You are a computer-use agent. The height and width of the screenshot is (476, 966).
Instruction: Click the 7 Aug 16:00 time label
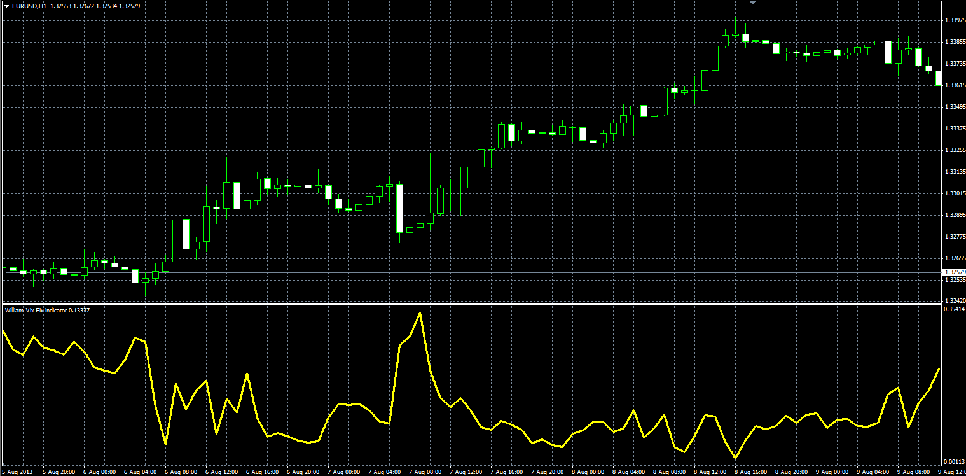[506, 472]
